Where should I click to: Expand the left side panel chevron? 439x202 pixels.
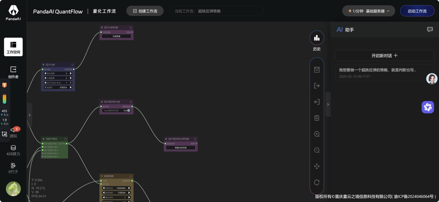point(29,115)
